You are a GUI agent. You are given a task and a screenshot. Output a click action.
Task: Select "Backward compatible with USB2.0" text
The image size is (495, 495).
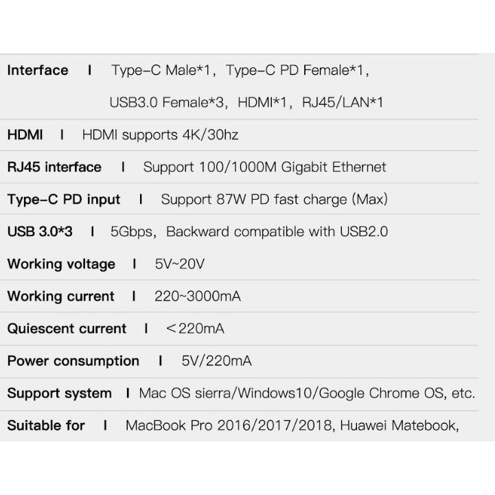pos(277,231)
